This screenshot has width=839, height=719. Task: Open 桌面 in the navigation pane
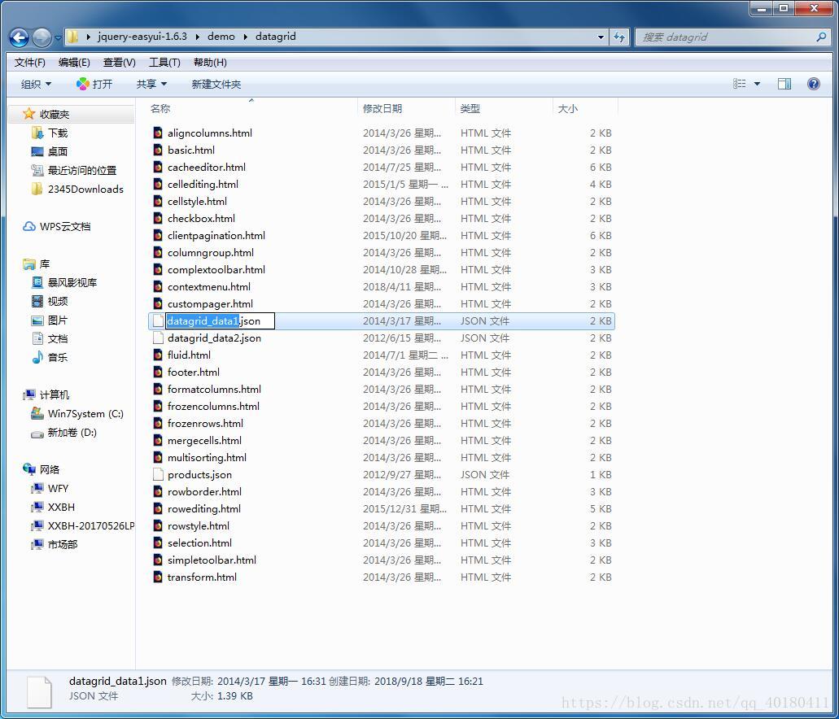tap(58, 152)
